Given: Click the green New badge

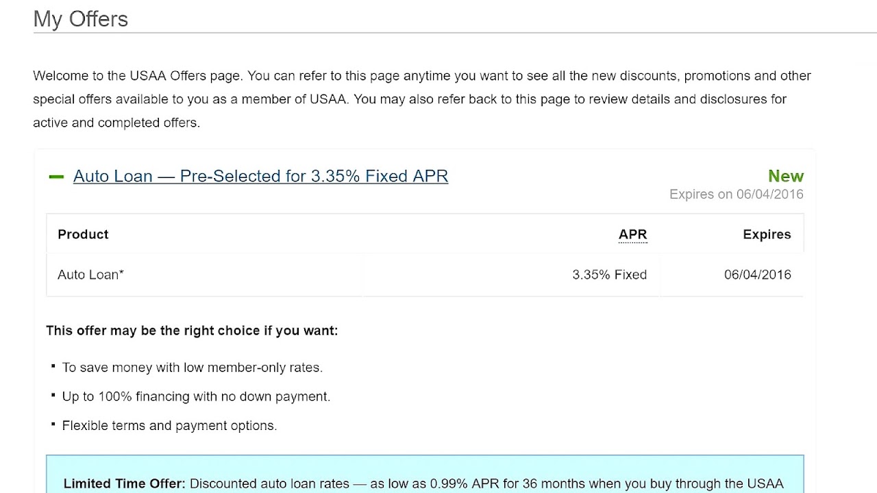Looking at the screenshot, I should tap(785, 176).
